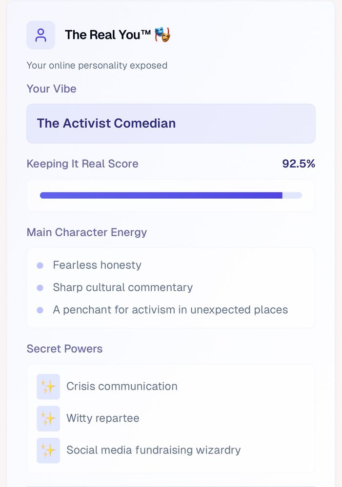
Task: Click bullet dot next to Fearless honesty
Action: click(x=40, y=265)
